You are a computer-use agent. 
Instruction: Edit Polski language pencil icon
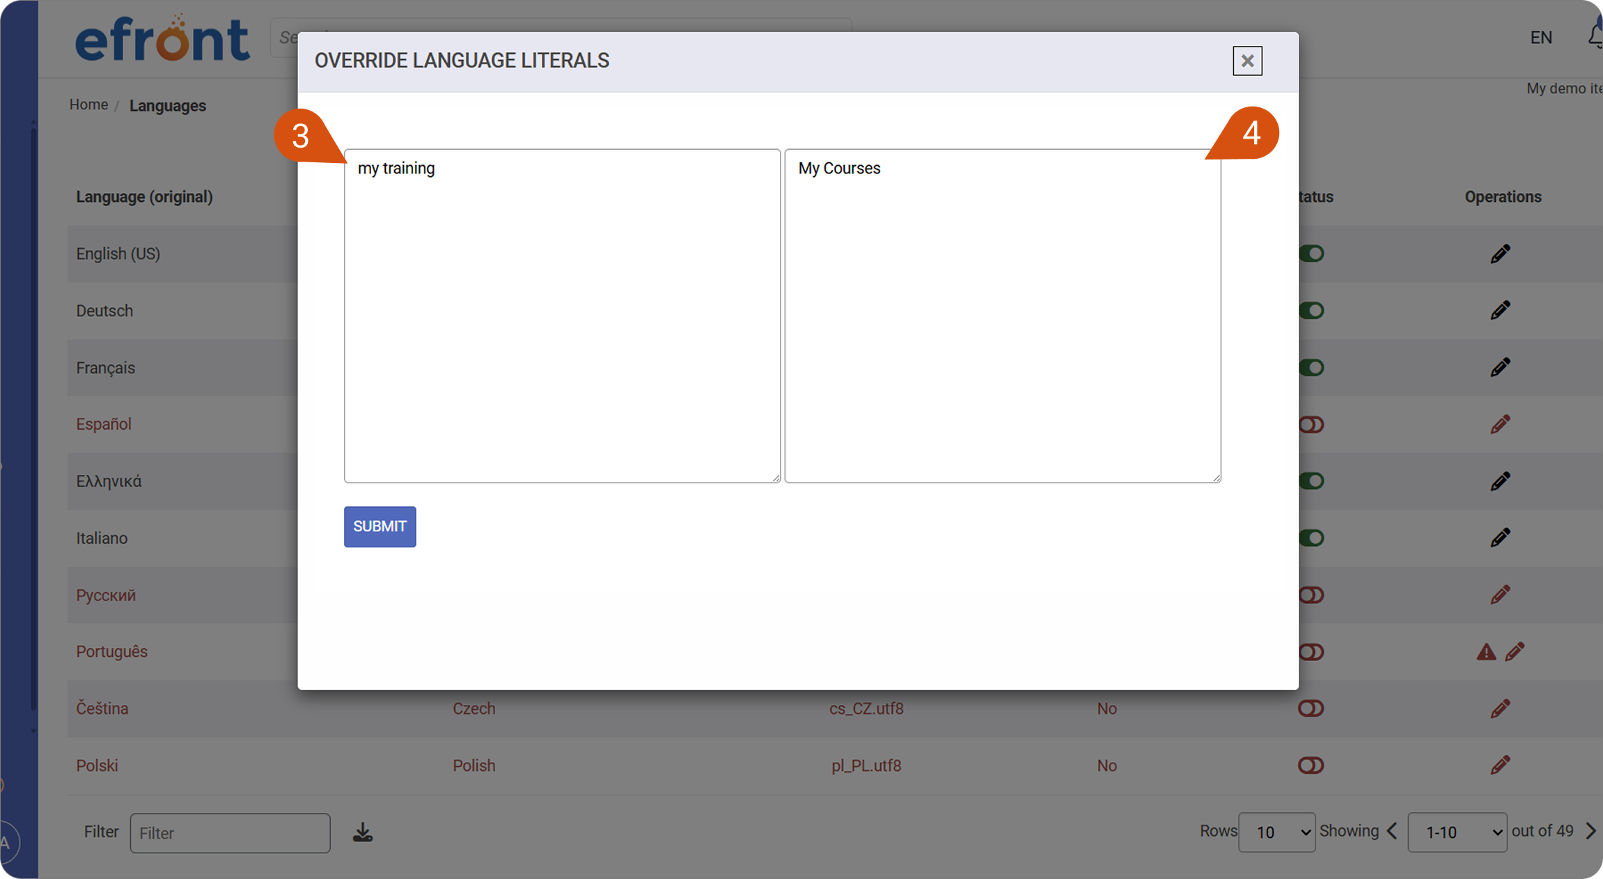(1501, 765)
